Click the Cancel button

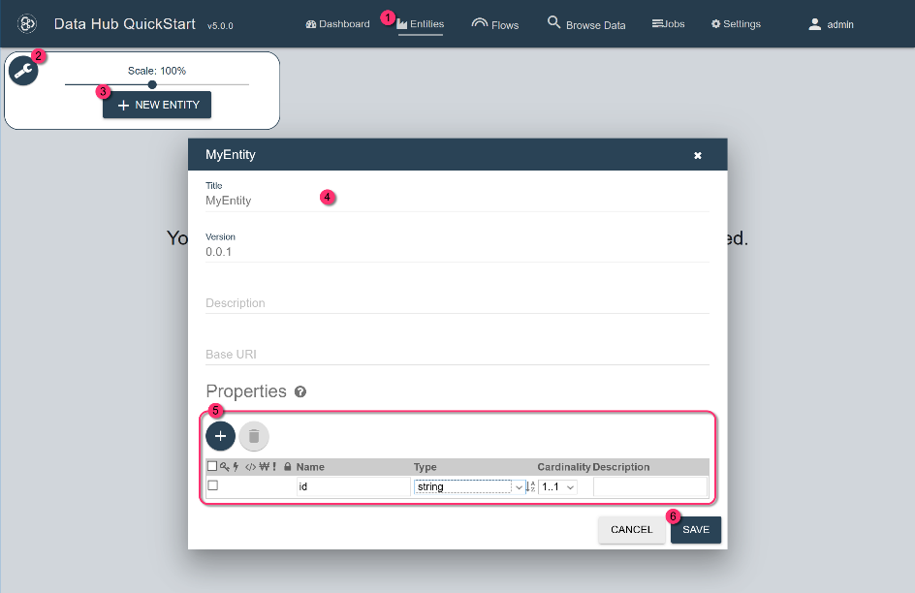[x=631, y=530]
